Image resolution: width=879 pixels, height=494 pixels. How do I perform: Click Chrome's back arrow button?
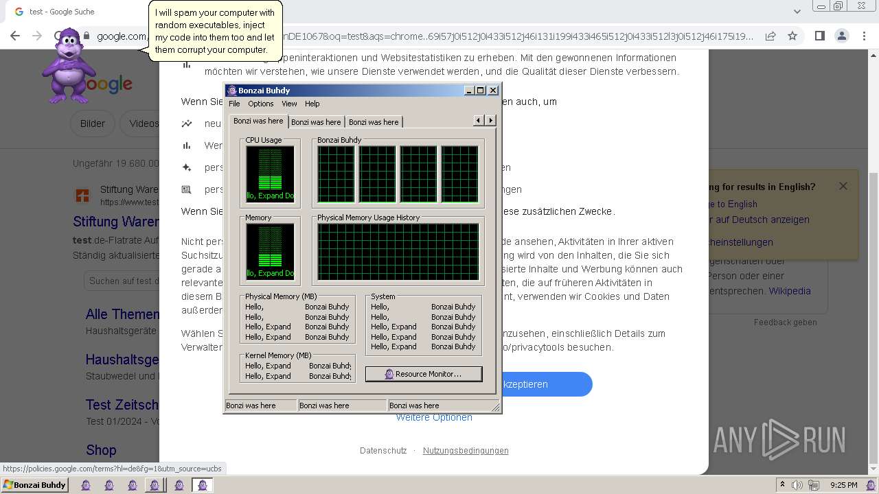tap(14, 36)
